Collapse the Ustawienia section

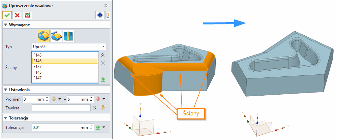[5, 90]
